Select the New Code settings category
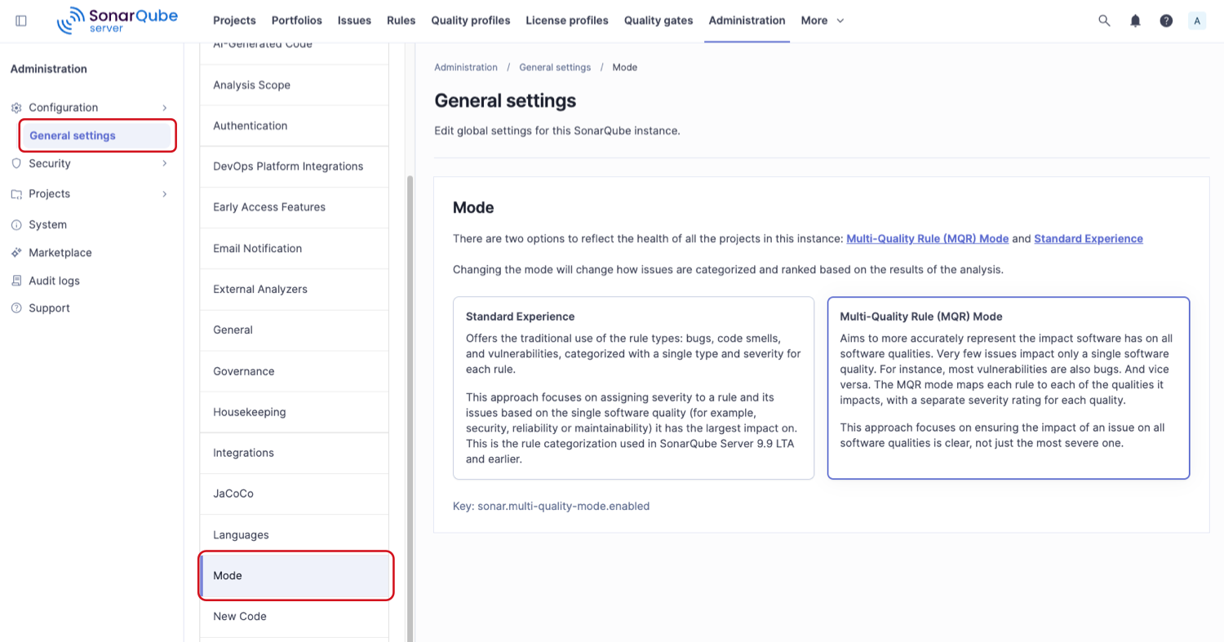 [x=294, y=617]
